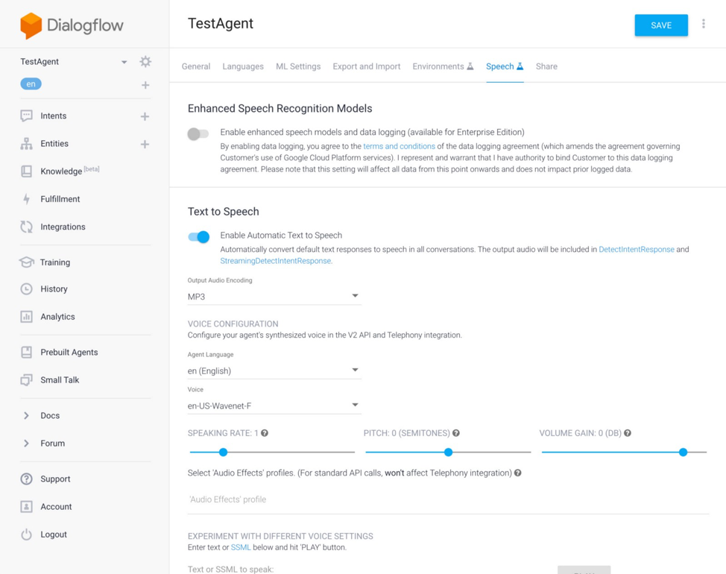Click the Fulfillment lightning bolt icon

click(x=27, y=199)
